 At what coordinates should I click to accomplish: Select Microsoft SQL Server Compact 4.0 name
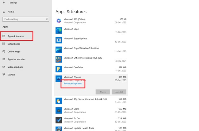pos(85,99)
